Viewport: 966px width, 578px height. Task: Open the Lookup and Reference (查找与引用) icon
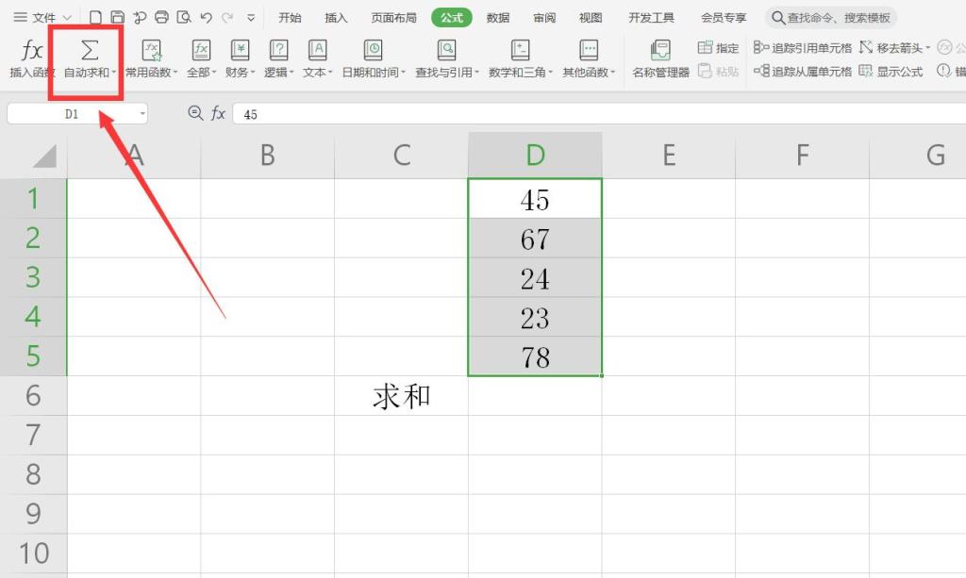[446, 50]
